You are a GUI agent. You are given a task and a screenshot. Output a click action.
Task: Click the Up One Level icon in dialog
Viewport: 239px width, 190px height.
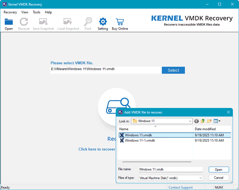pos(203,121)
